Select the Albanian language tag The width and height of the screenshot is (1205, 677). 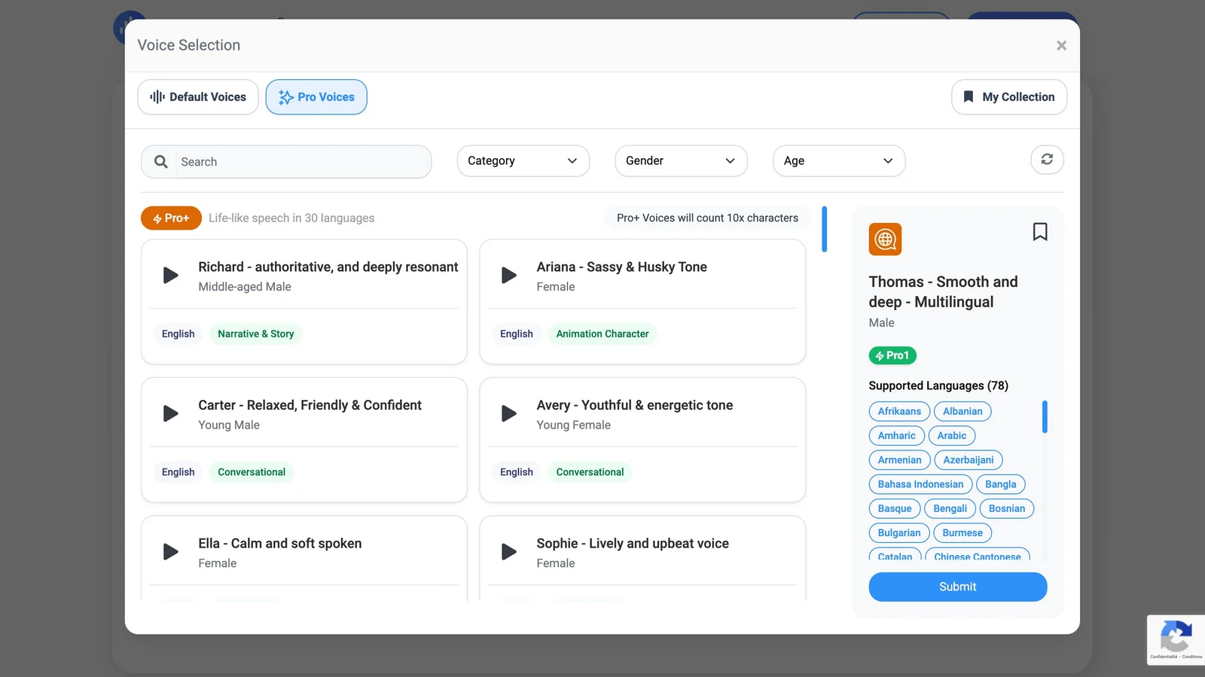[962, 411]
